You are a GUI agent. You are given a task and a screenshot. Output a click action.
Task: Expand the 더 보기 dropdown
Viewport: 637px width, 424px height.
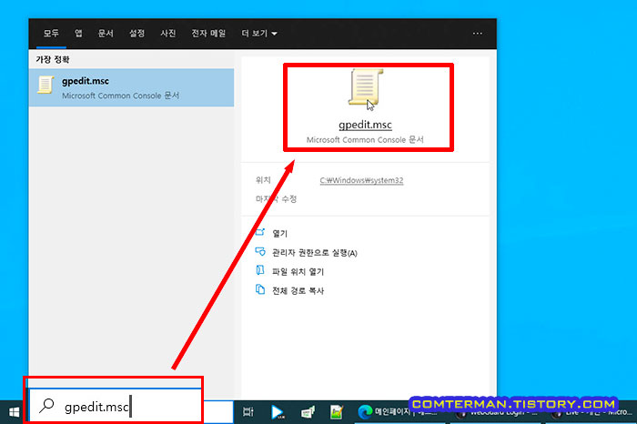(259, 34)
